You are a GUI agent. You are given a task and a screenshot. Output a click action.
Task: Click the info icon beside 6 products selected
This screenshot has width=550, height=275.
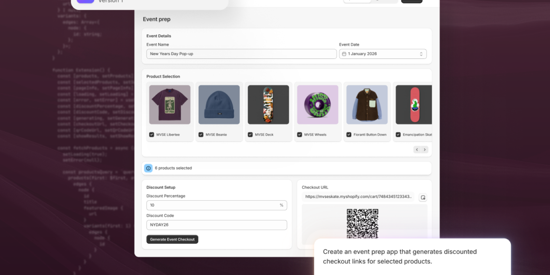(148, 168)
